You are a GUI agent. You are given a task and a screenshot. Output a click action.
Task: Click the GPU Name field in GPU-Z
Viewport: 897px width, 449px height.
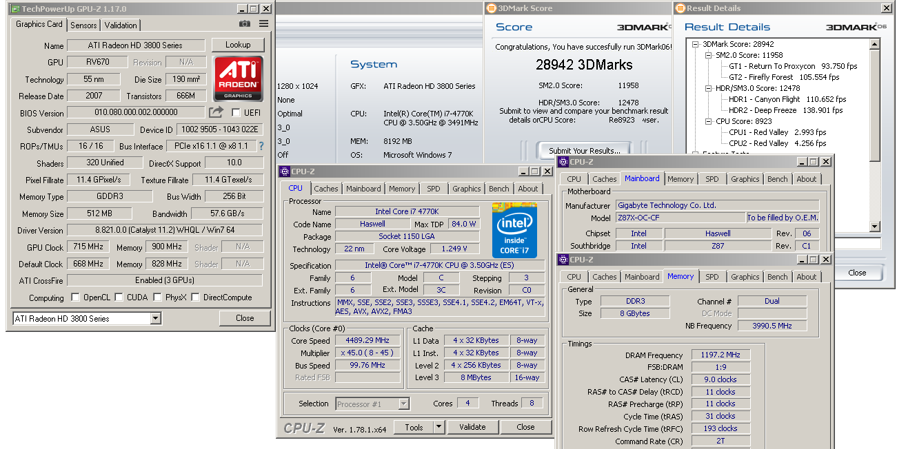coord(136,45)
